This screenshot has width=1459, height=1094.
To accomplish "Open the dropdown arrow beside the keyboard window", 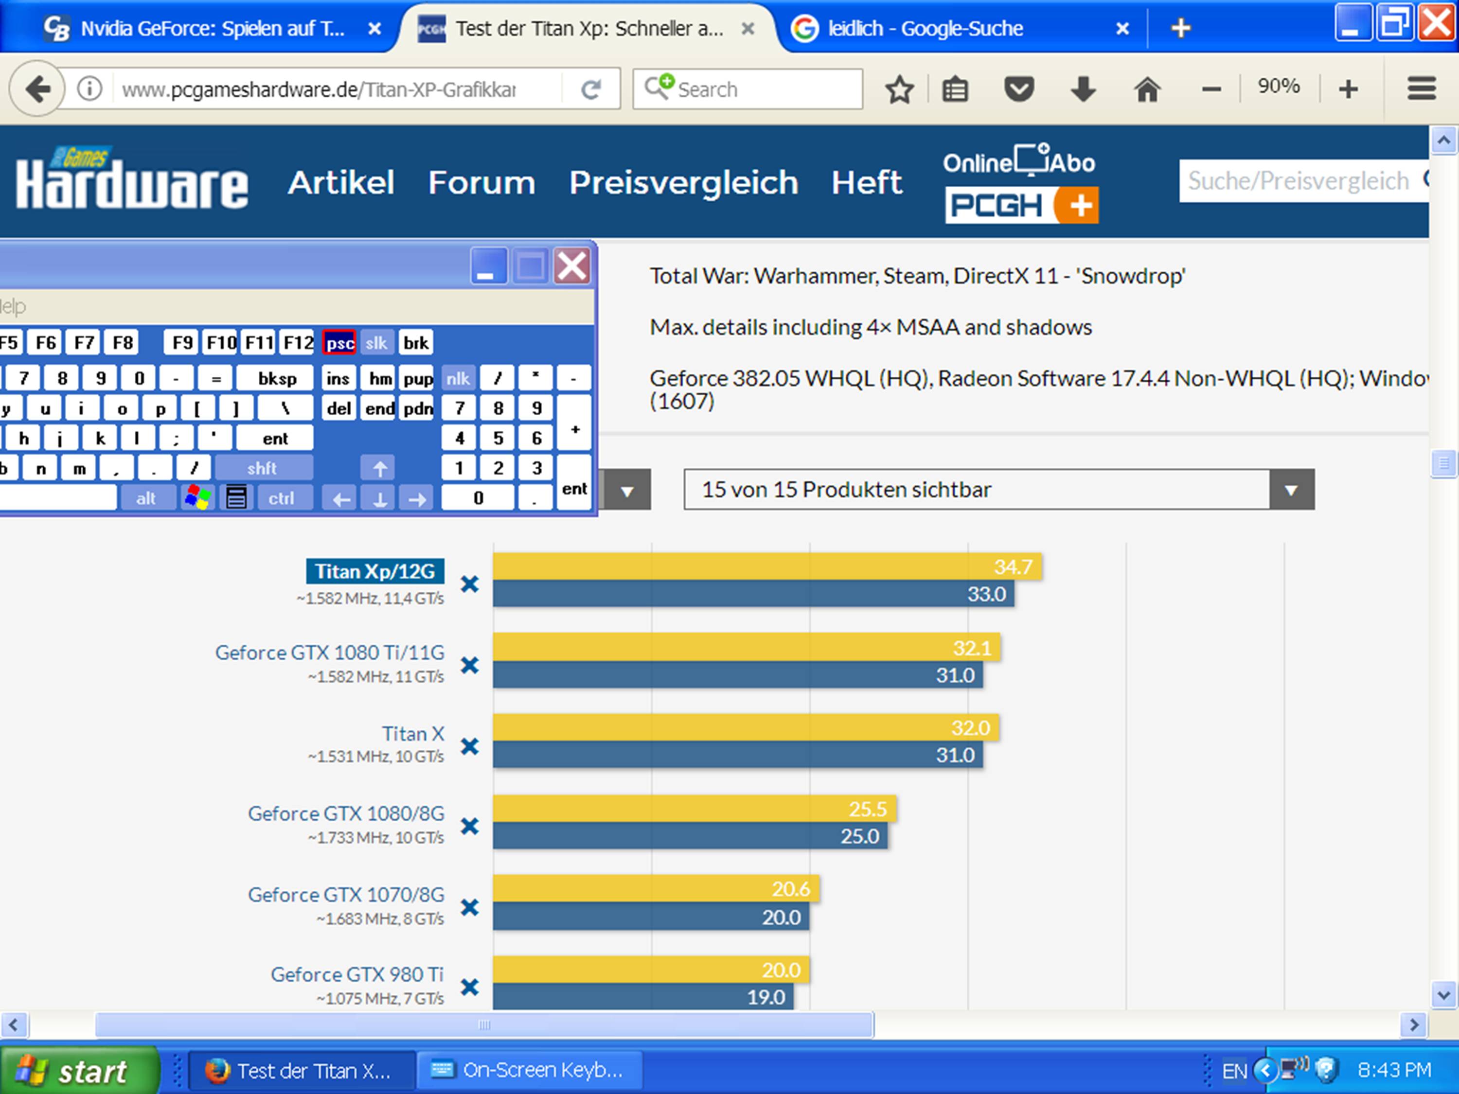I will [627, 491].
